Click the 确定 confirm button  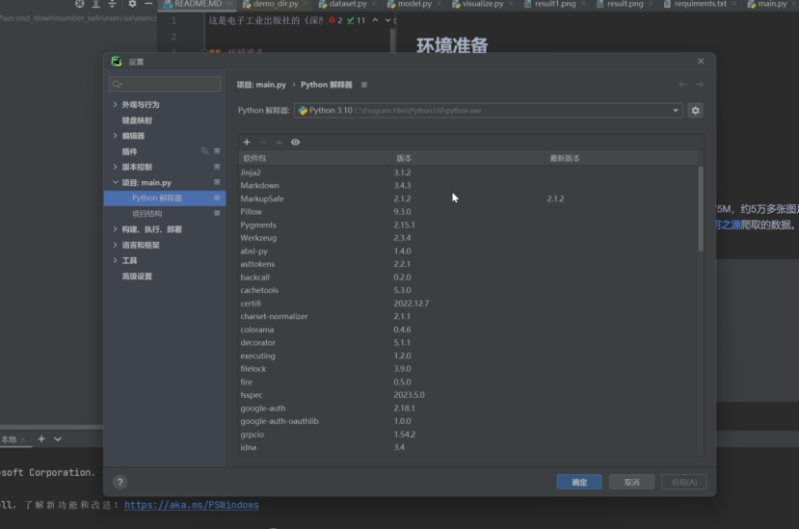click(579, 482)
